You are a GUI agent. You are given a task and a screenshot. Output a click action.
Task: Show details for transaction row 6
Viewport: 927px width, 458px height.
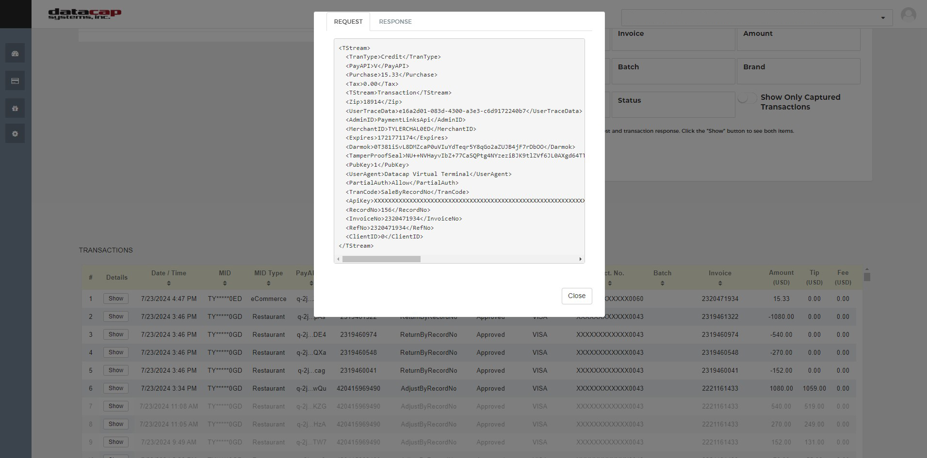pyautogui.click(x=115, y=388)
